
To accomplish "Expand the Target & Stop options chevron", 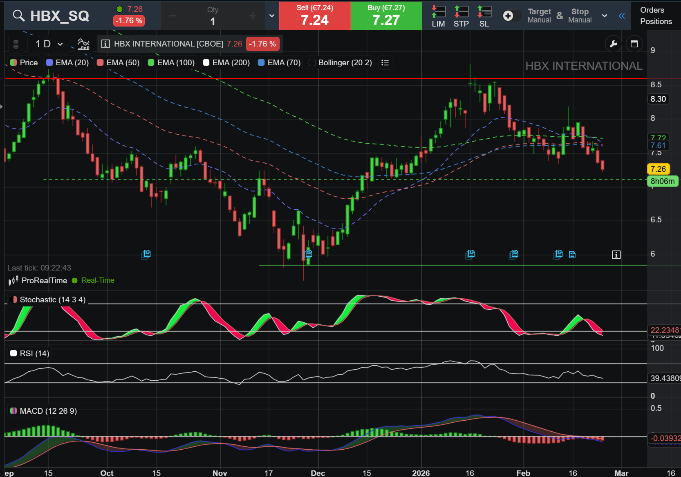I will coord(605,16).
